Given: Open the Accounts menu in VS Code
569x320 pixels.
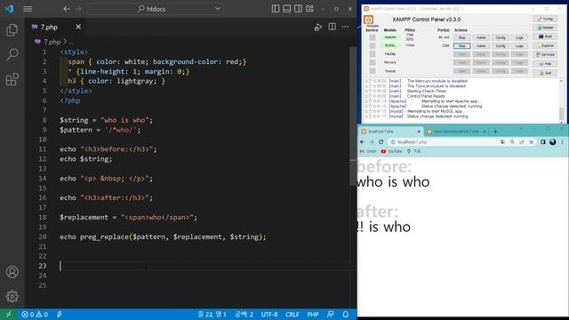Looking at the screenshot, I should [x=12, y=272].
